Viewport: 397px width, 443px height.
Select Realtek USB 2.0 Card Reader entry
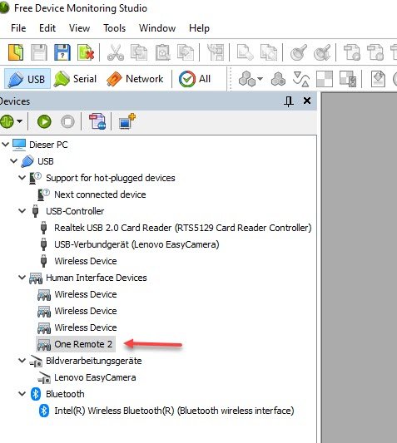point(183,228)
